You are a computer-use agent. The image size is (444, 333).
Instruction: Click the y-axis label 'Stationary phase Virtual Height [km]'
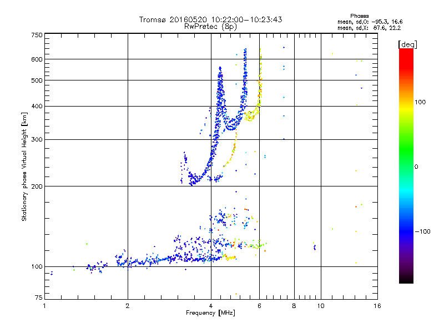24,167
